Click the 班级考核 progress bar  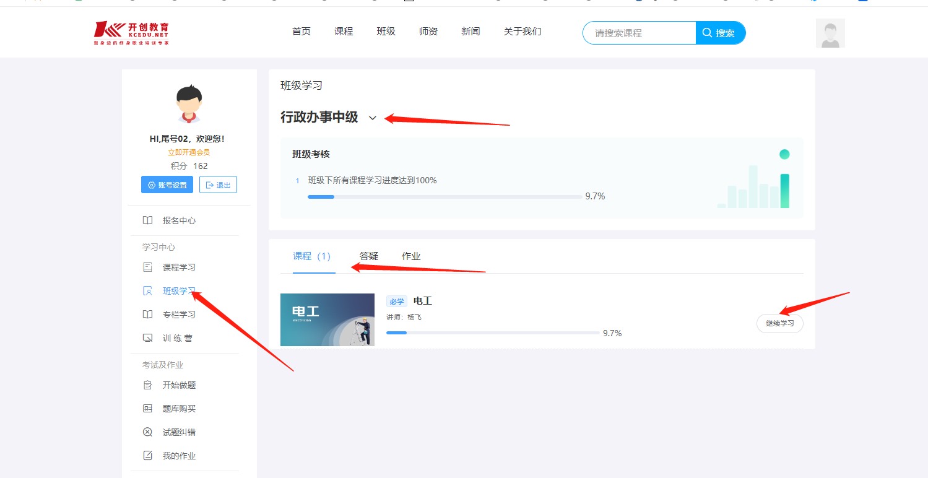[444, 197]
